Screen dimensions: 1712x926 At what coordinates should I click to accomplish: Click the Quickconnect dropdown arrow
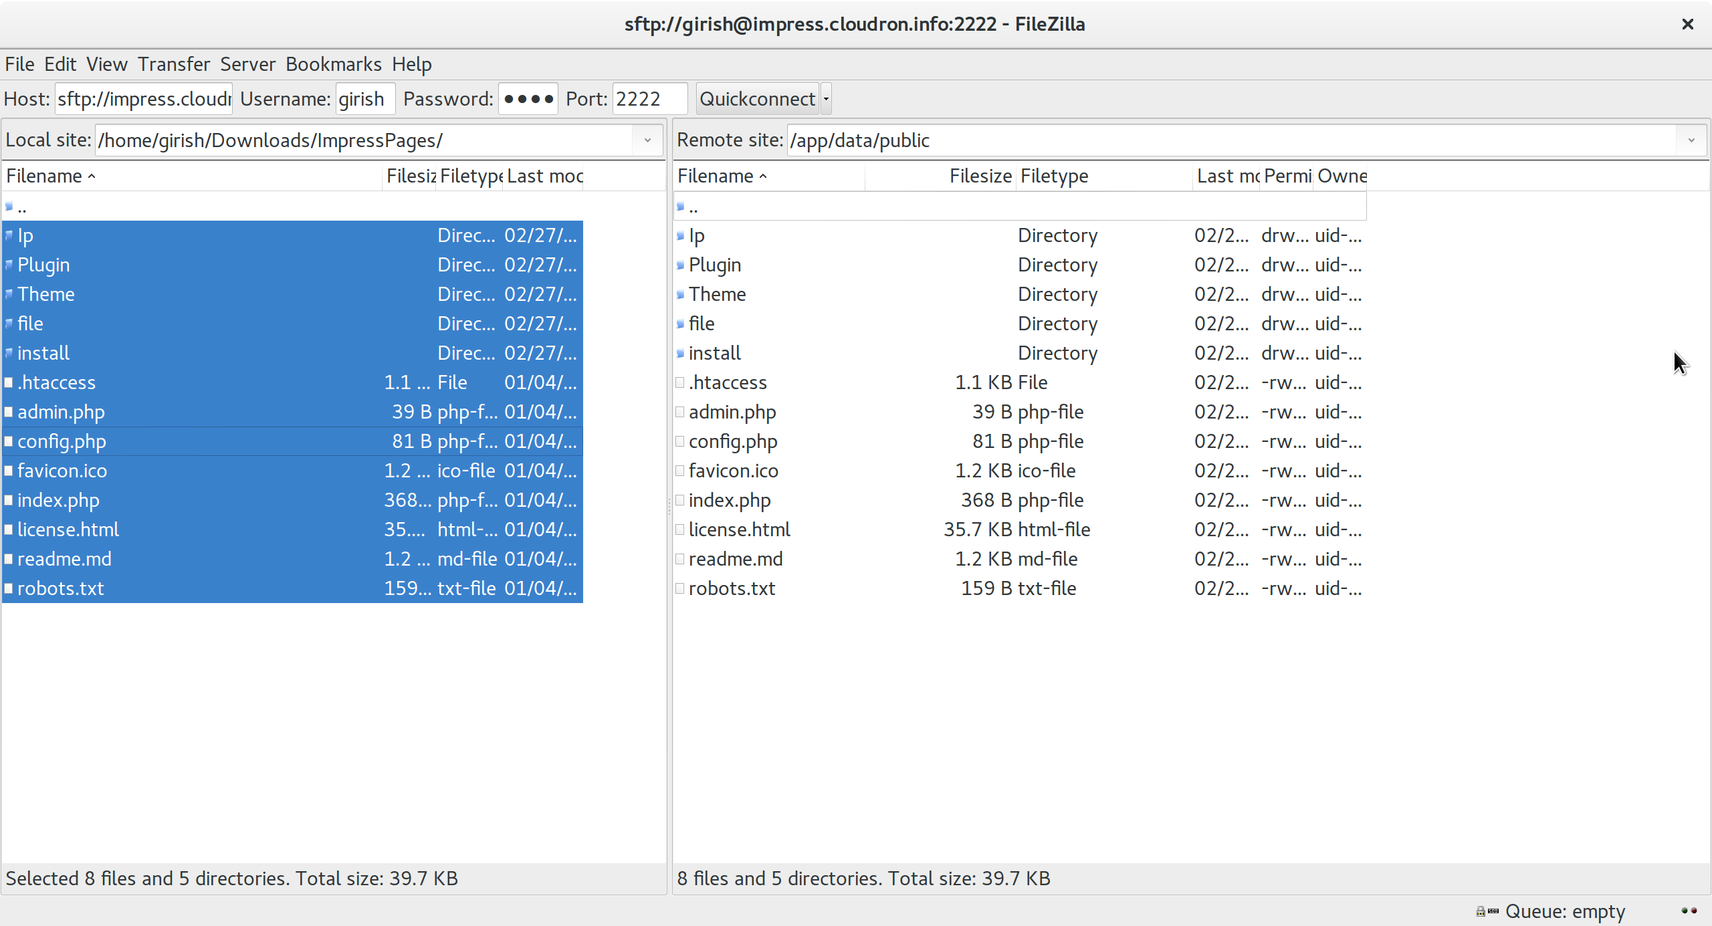[x=825, y=99]
